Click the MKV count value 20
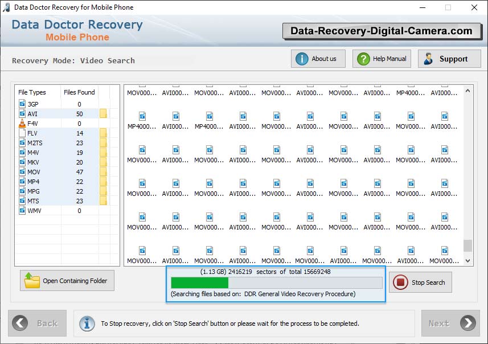The image size is (488, 344). (80, 162)
